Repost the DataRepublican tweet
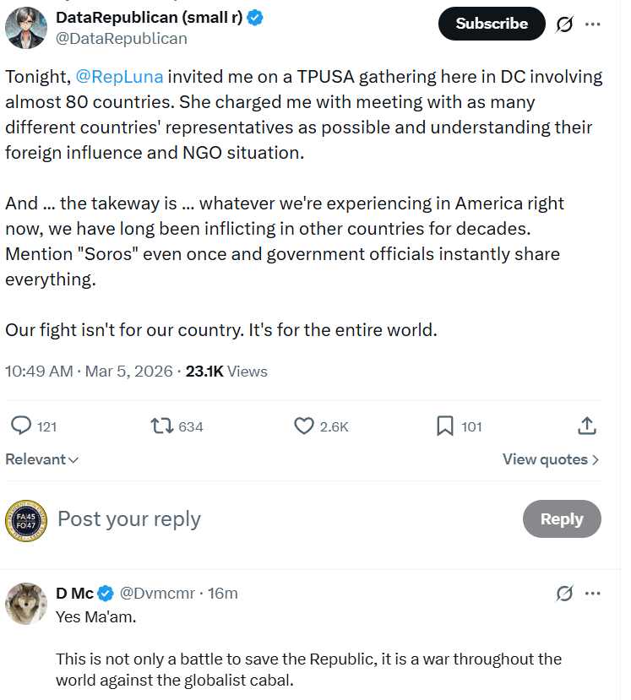Viewport: 631px width, 700px height. coord(162,426)
